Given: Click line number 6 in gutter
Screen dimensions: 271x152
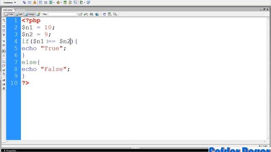Looking at the screenshot, I should pos(16,55).
